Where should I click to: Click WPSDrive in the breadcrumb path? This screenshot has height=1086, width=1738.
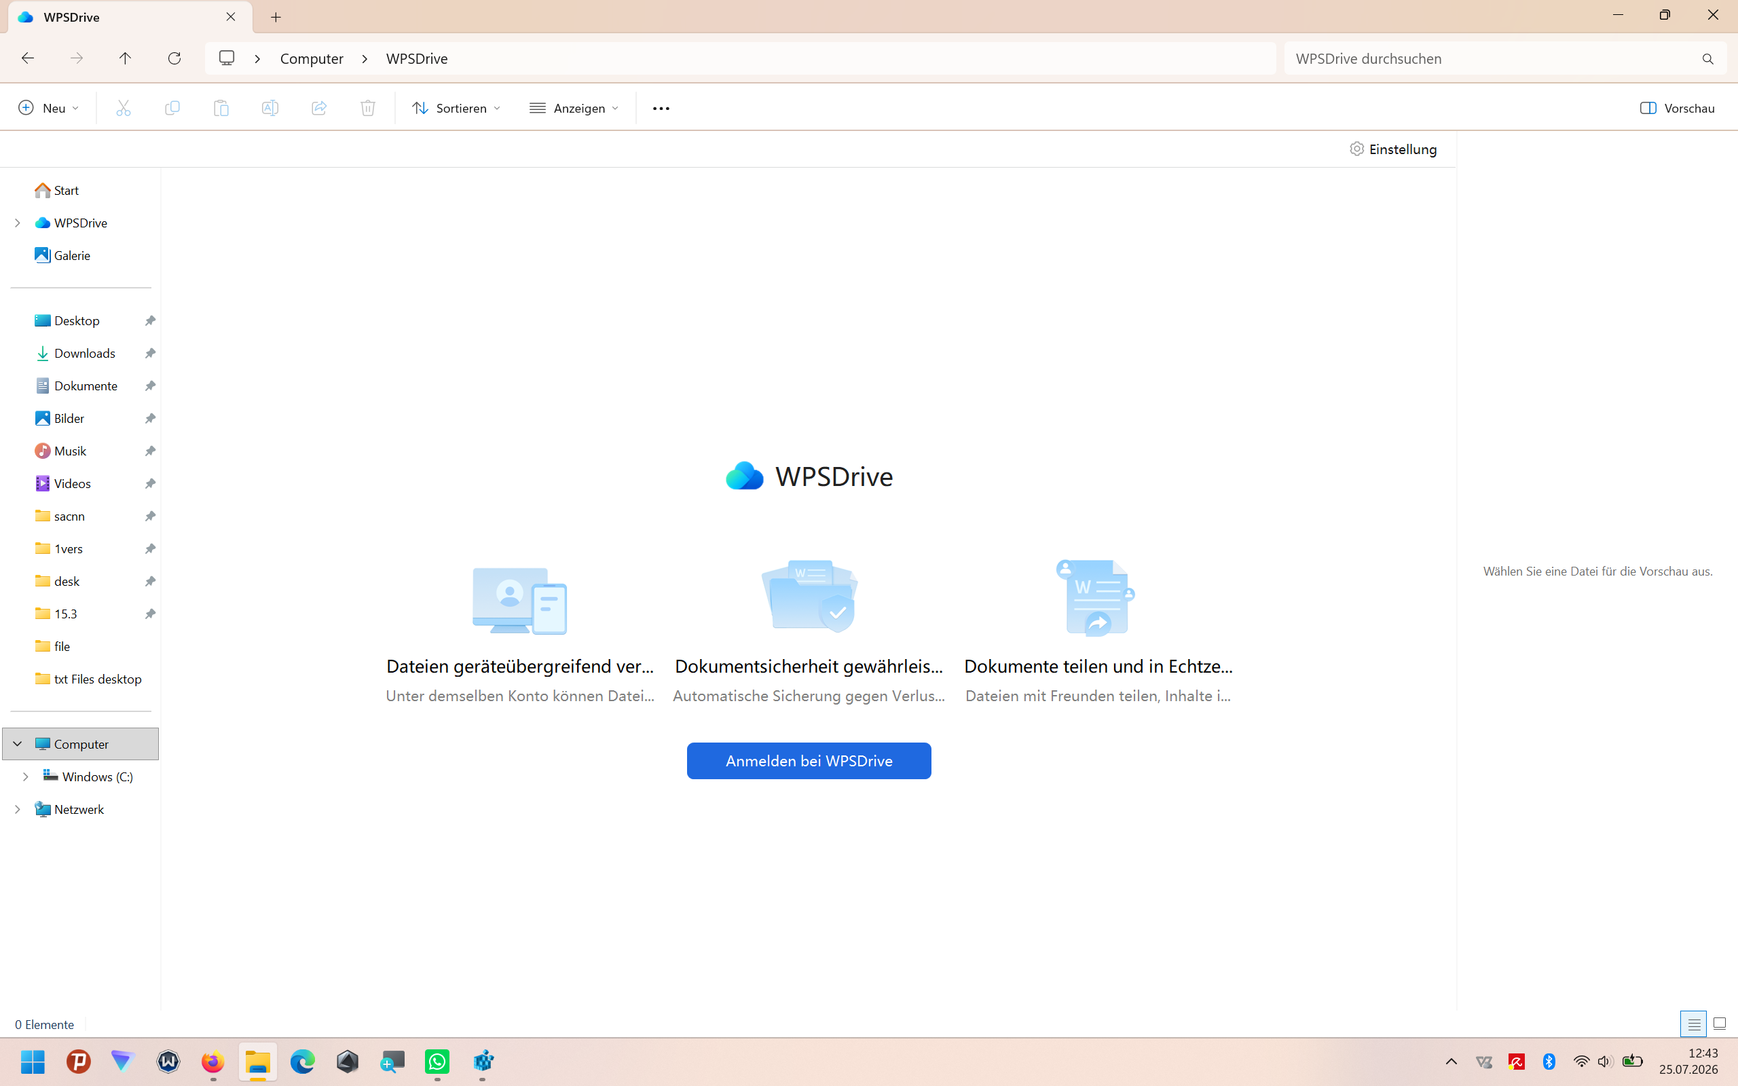click(417, 59)
